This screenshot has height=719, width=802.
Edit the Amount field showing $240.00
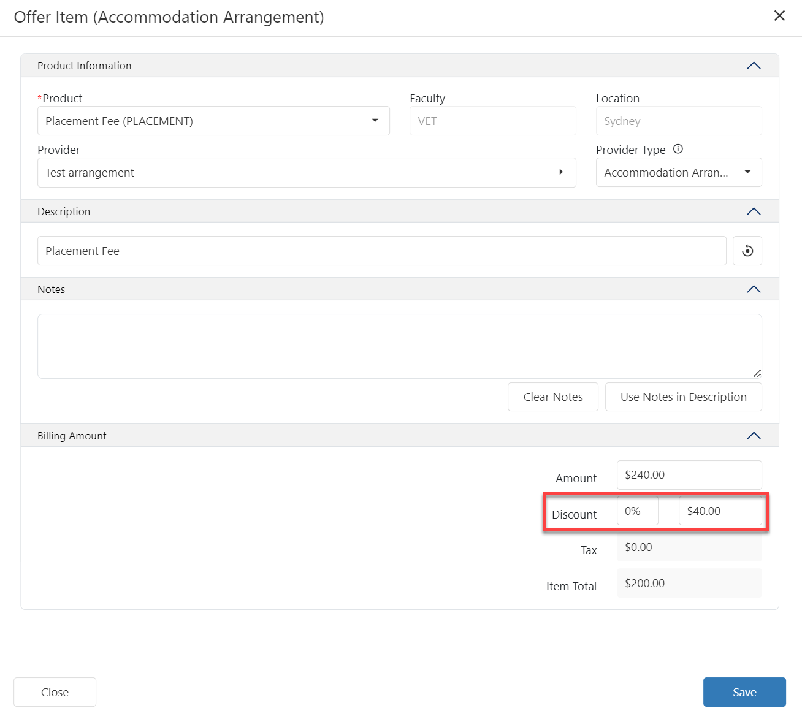tap(689, 475)
